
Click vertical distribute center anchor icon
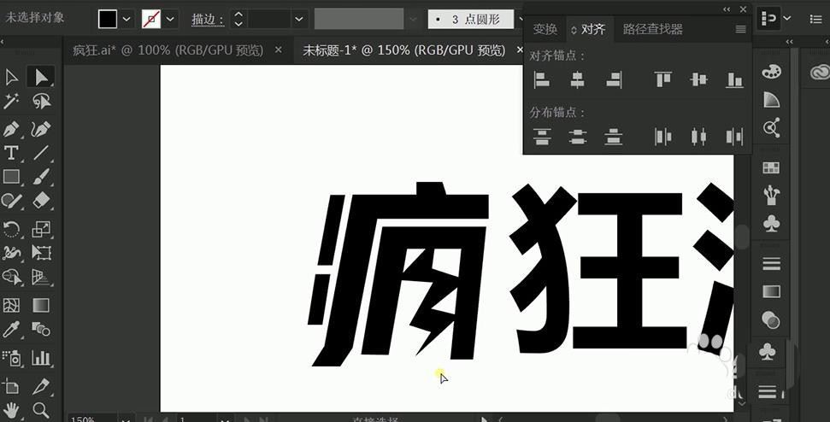click(x=578, y=137)
